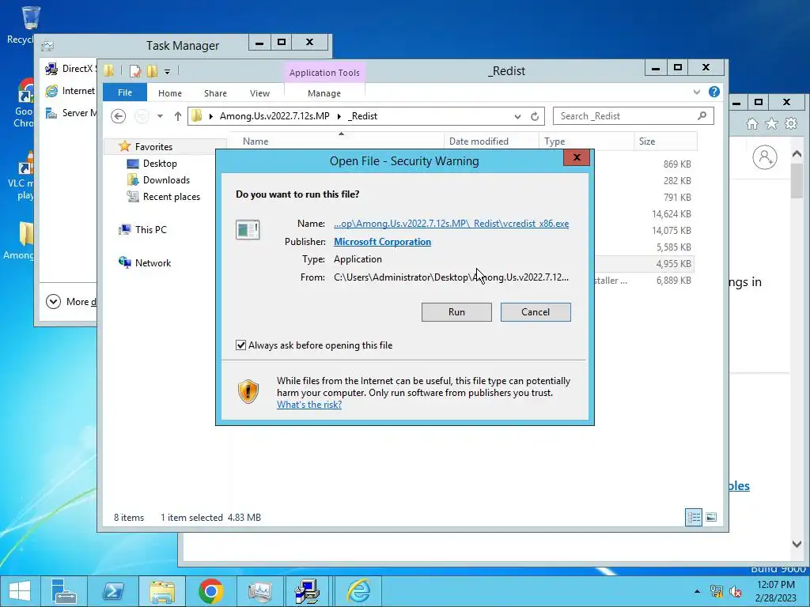Switch to Internet Explorer taskbar icon

(358, 591)
